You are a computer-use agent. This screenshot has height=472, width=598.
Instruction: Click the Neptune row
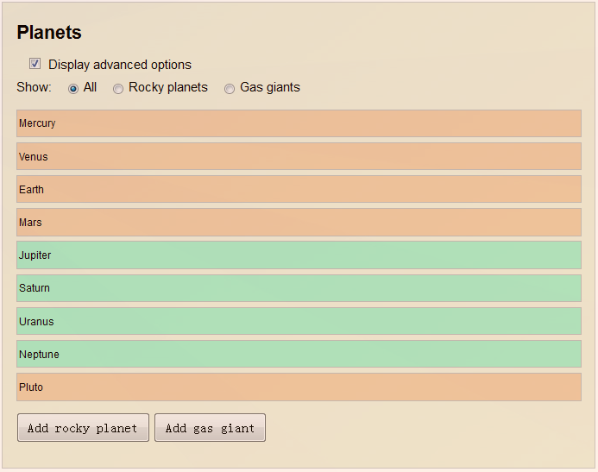[x=299, y=354]
